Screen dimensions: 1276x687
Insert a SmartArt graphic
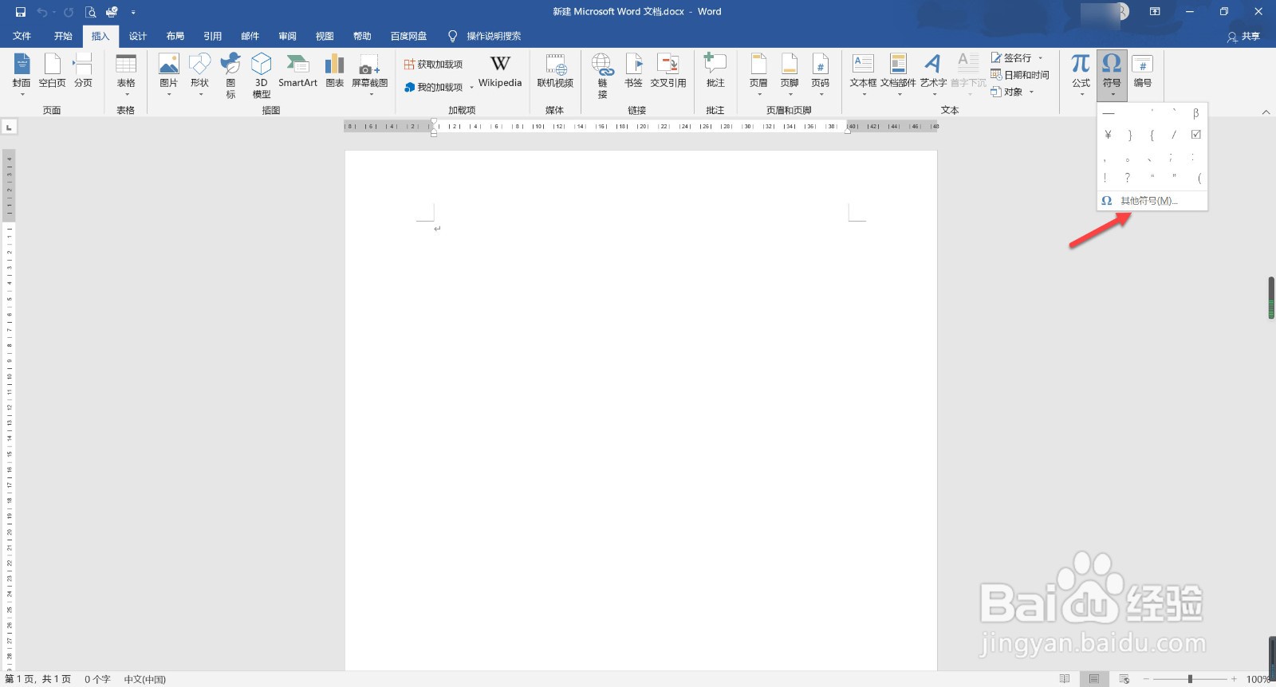point(297,70)
